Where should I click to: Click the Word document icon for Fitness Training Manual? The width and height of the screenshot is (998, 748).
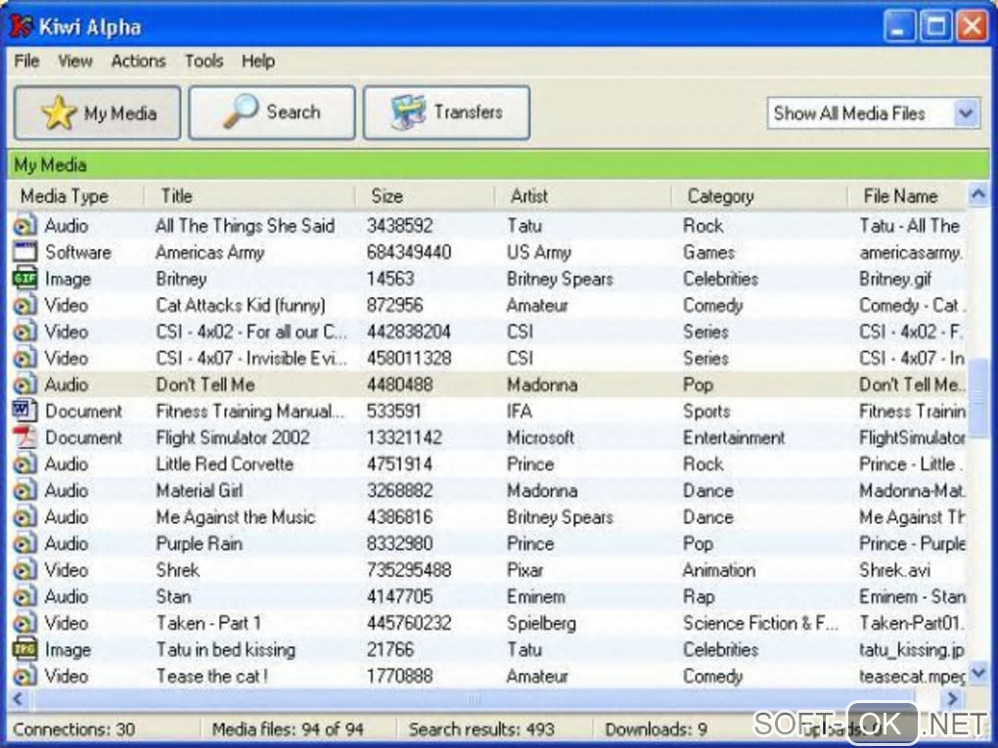tap(24, 411)
